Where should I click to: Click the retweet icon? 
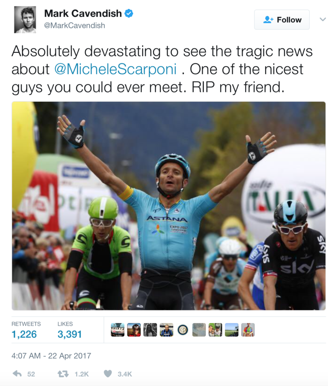63,374
